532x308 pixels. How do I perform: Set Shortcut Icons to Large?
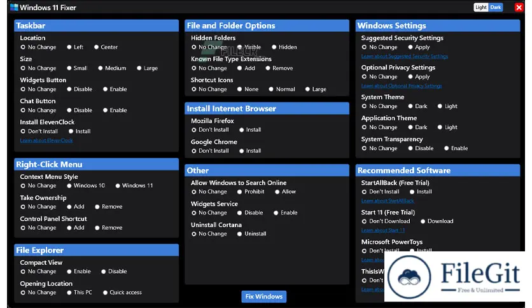click(316, 89)
